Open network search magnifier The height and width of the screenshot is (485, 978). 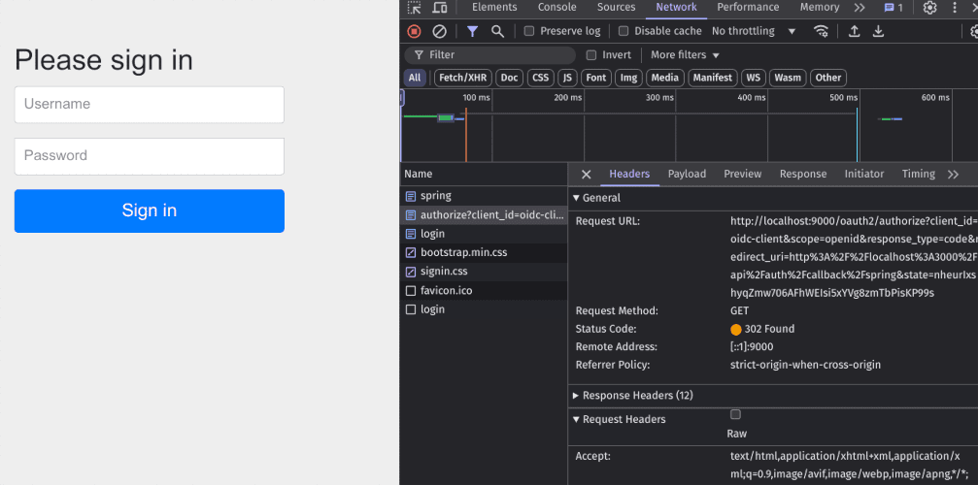[x=497, y=31]
